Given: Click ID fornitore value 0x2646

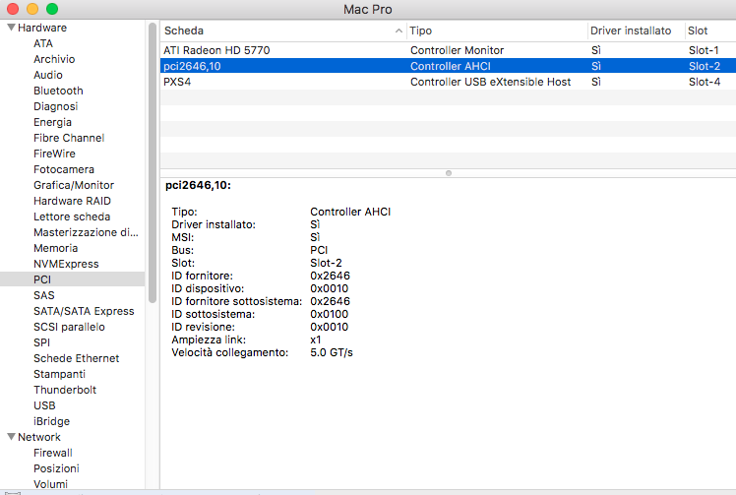Looking at the screenshot, I should pyautogui.click(x=330, y=276).
